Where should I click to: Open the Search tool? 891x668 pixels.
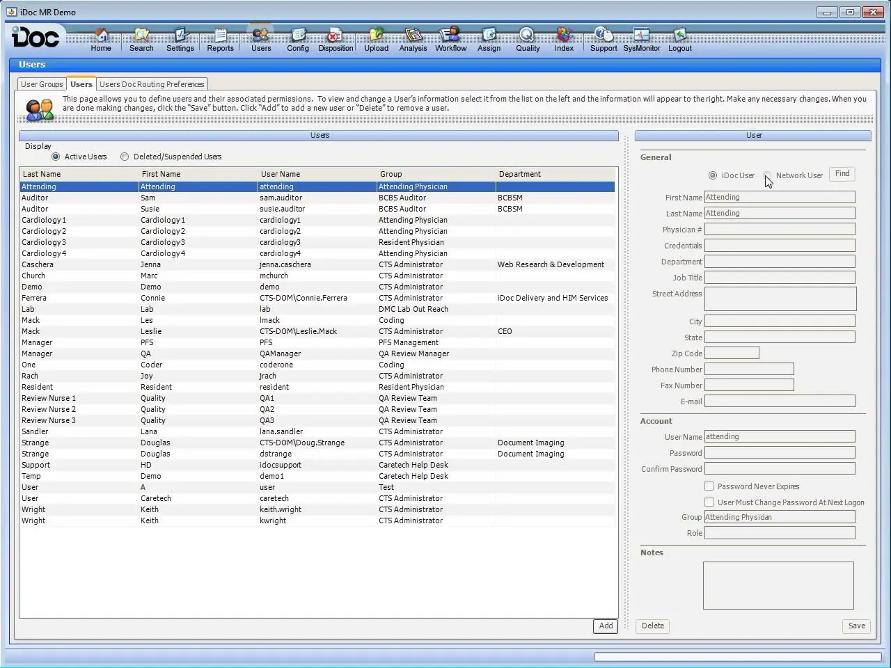click(141, 38)
